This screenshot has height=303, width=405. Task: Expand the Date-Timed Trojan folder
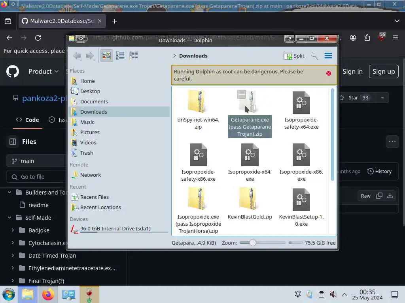13,255
